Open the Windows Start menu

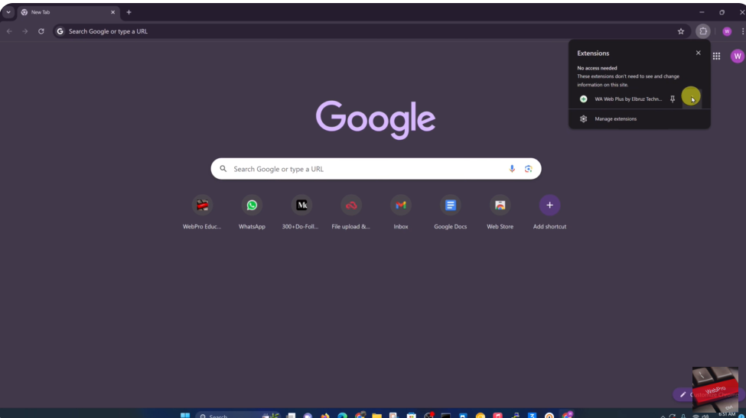tap(185, 416)
